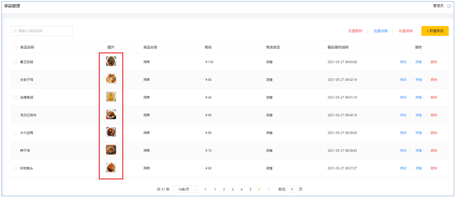
Task: Click 修改 for 东安子鸡
Action: coord(403,80)
